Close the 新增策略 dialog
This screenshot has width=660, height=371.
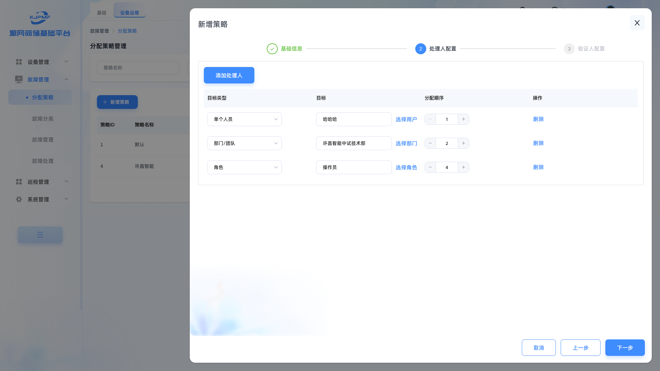click(x=637, y=23)
